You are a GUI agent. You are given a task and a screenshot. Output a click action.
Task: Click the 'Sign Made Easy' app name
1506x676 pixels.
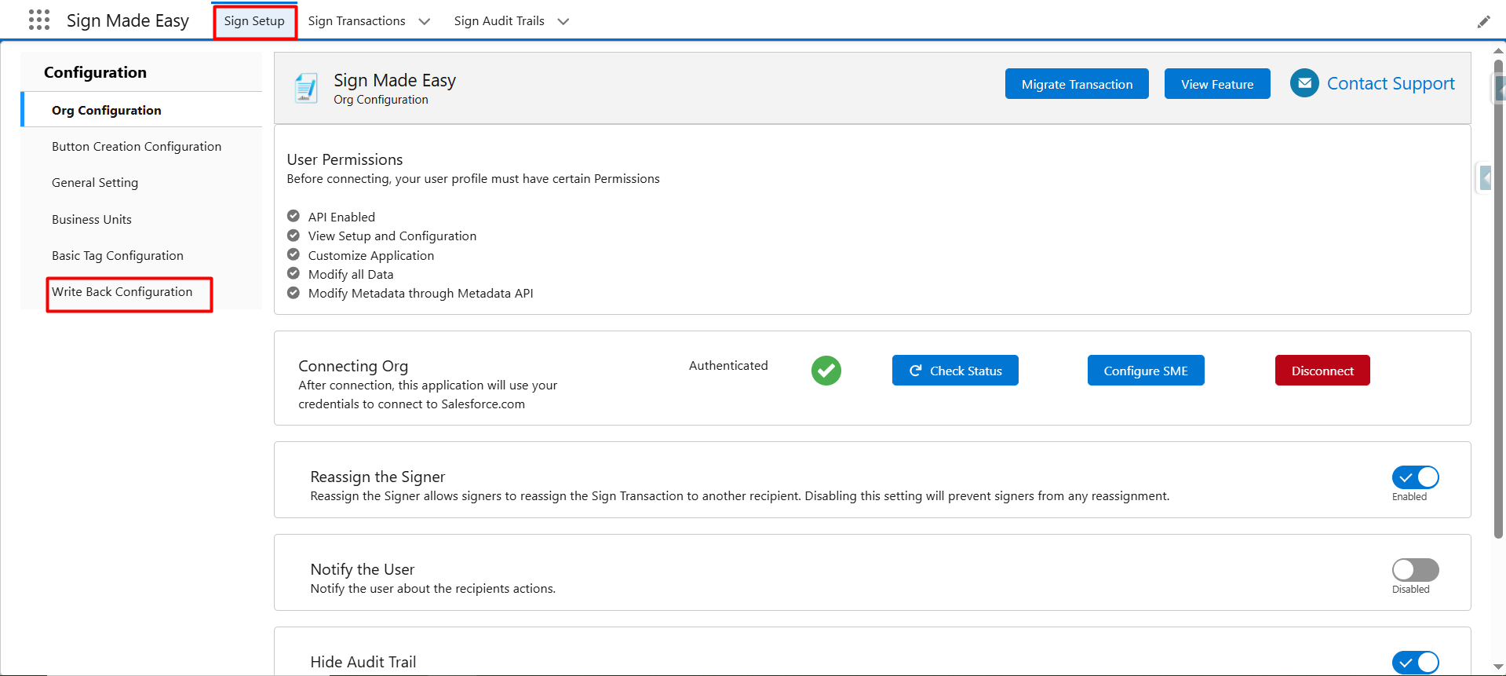point(128,21)
